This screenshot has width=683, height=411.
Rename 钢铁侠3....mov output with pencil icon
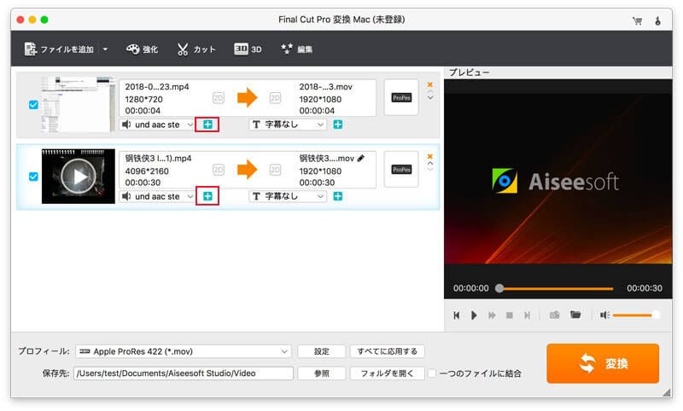[x=360, y=159]
